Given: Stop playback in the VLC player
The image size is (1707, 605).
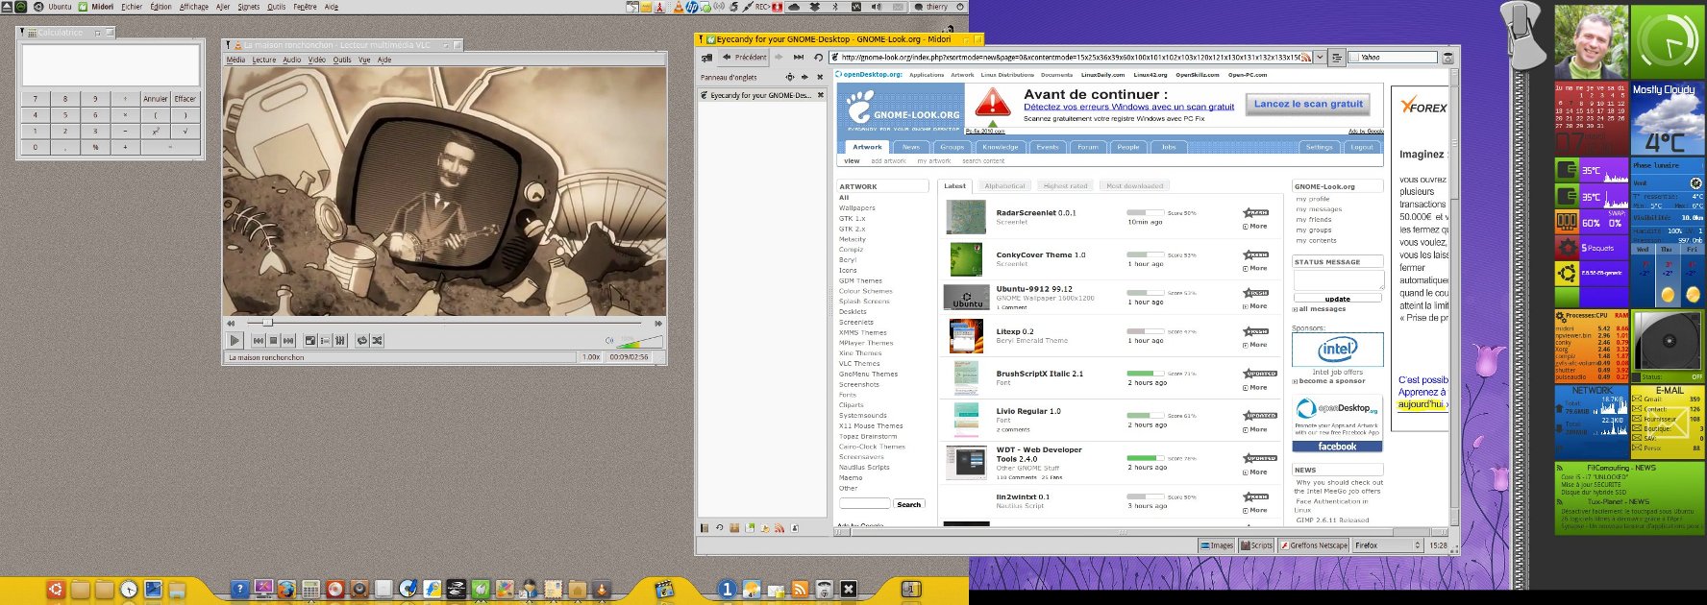Looking at the screenshot, I should (273, 340).
